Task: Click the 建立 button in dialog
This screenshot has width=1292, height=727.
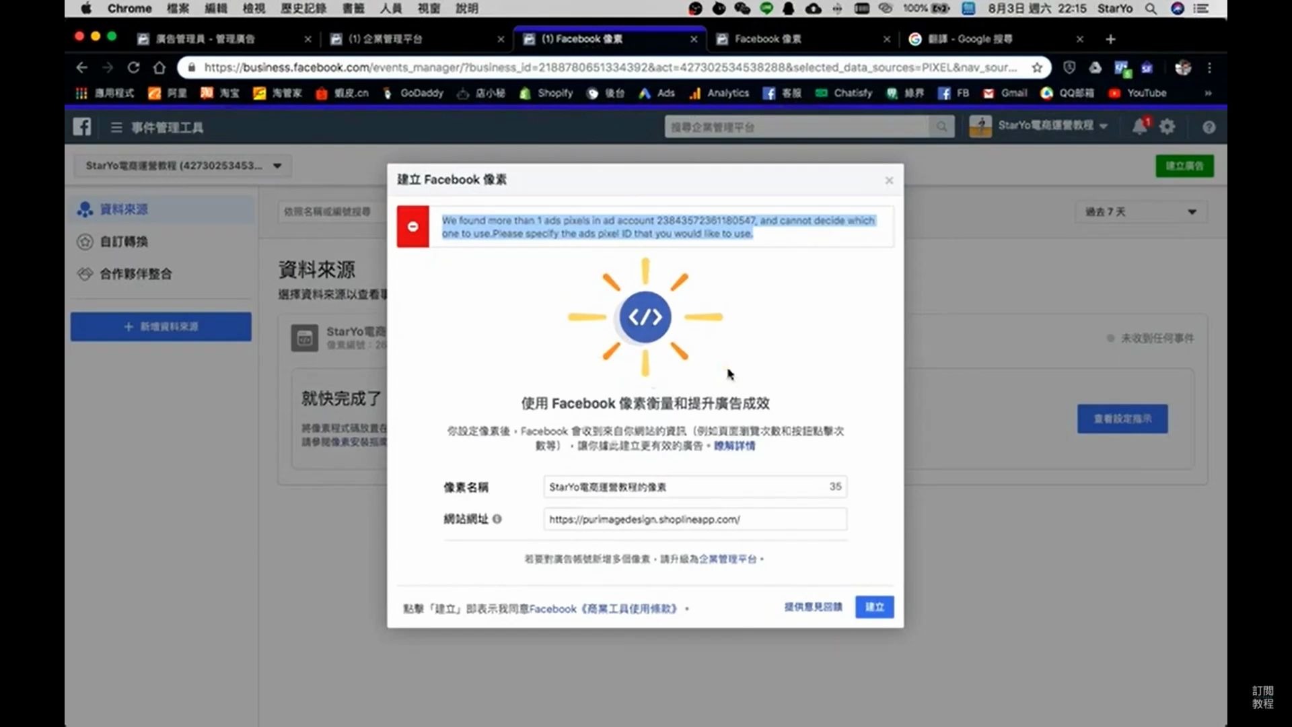Action: 874,607
